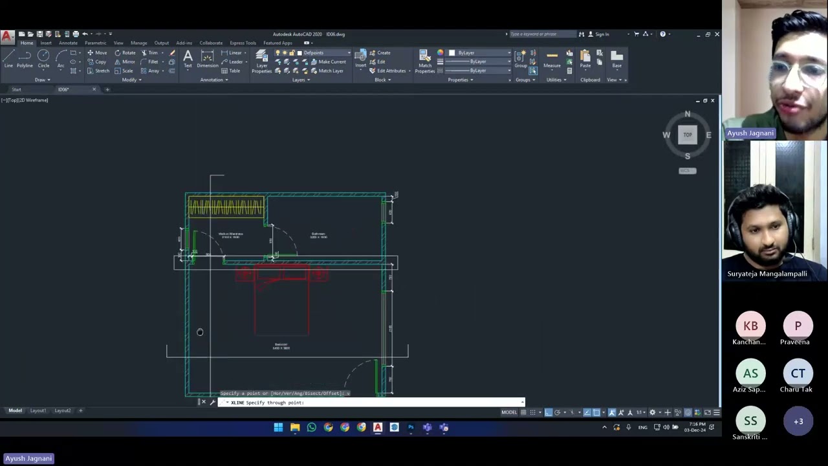Click the Erase tool icon
This screenshot has width=828, height=466.
[x=172, y=53]
